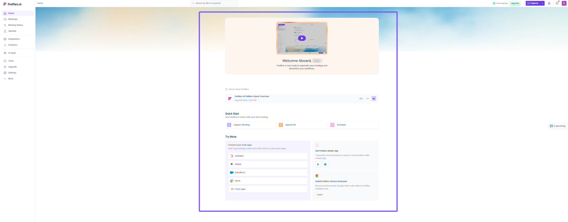568x222 pixels.
Task: Click the Apple App Store icon
Action: (325, 164)
